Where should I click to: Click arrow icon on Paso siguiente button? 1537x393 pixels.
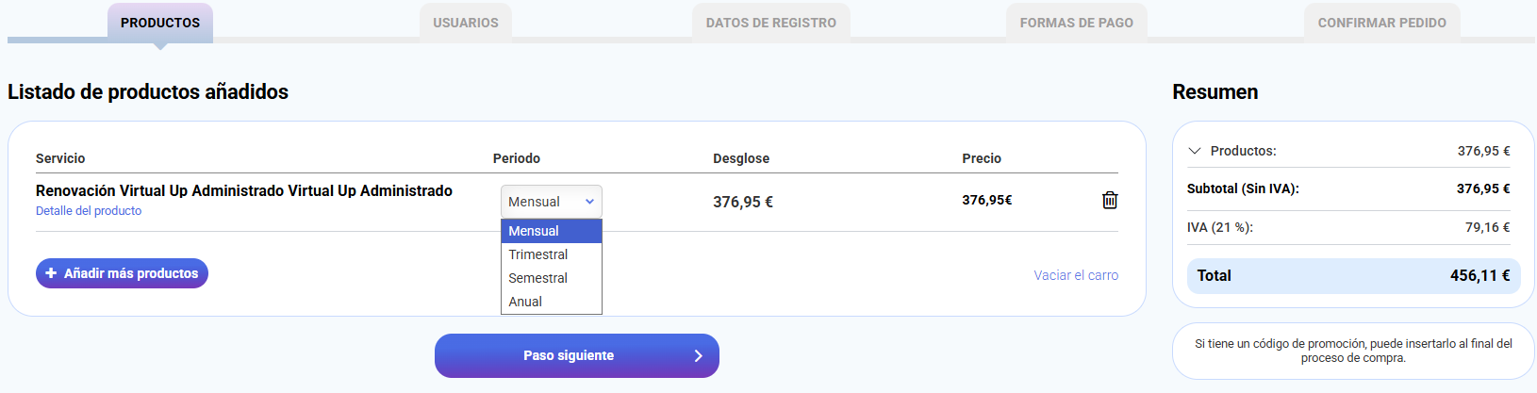698,355
